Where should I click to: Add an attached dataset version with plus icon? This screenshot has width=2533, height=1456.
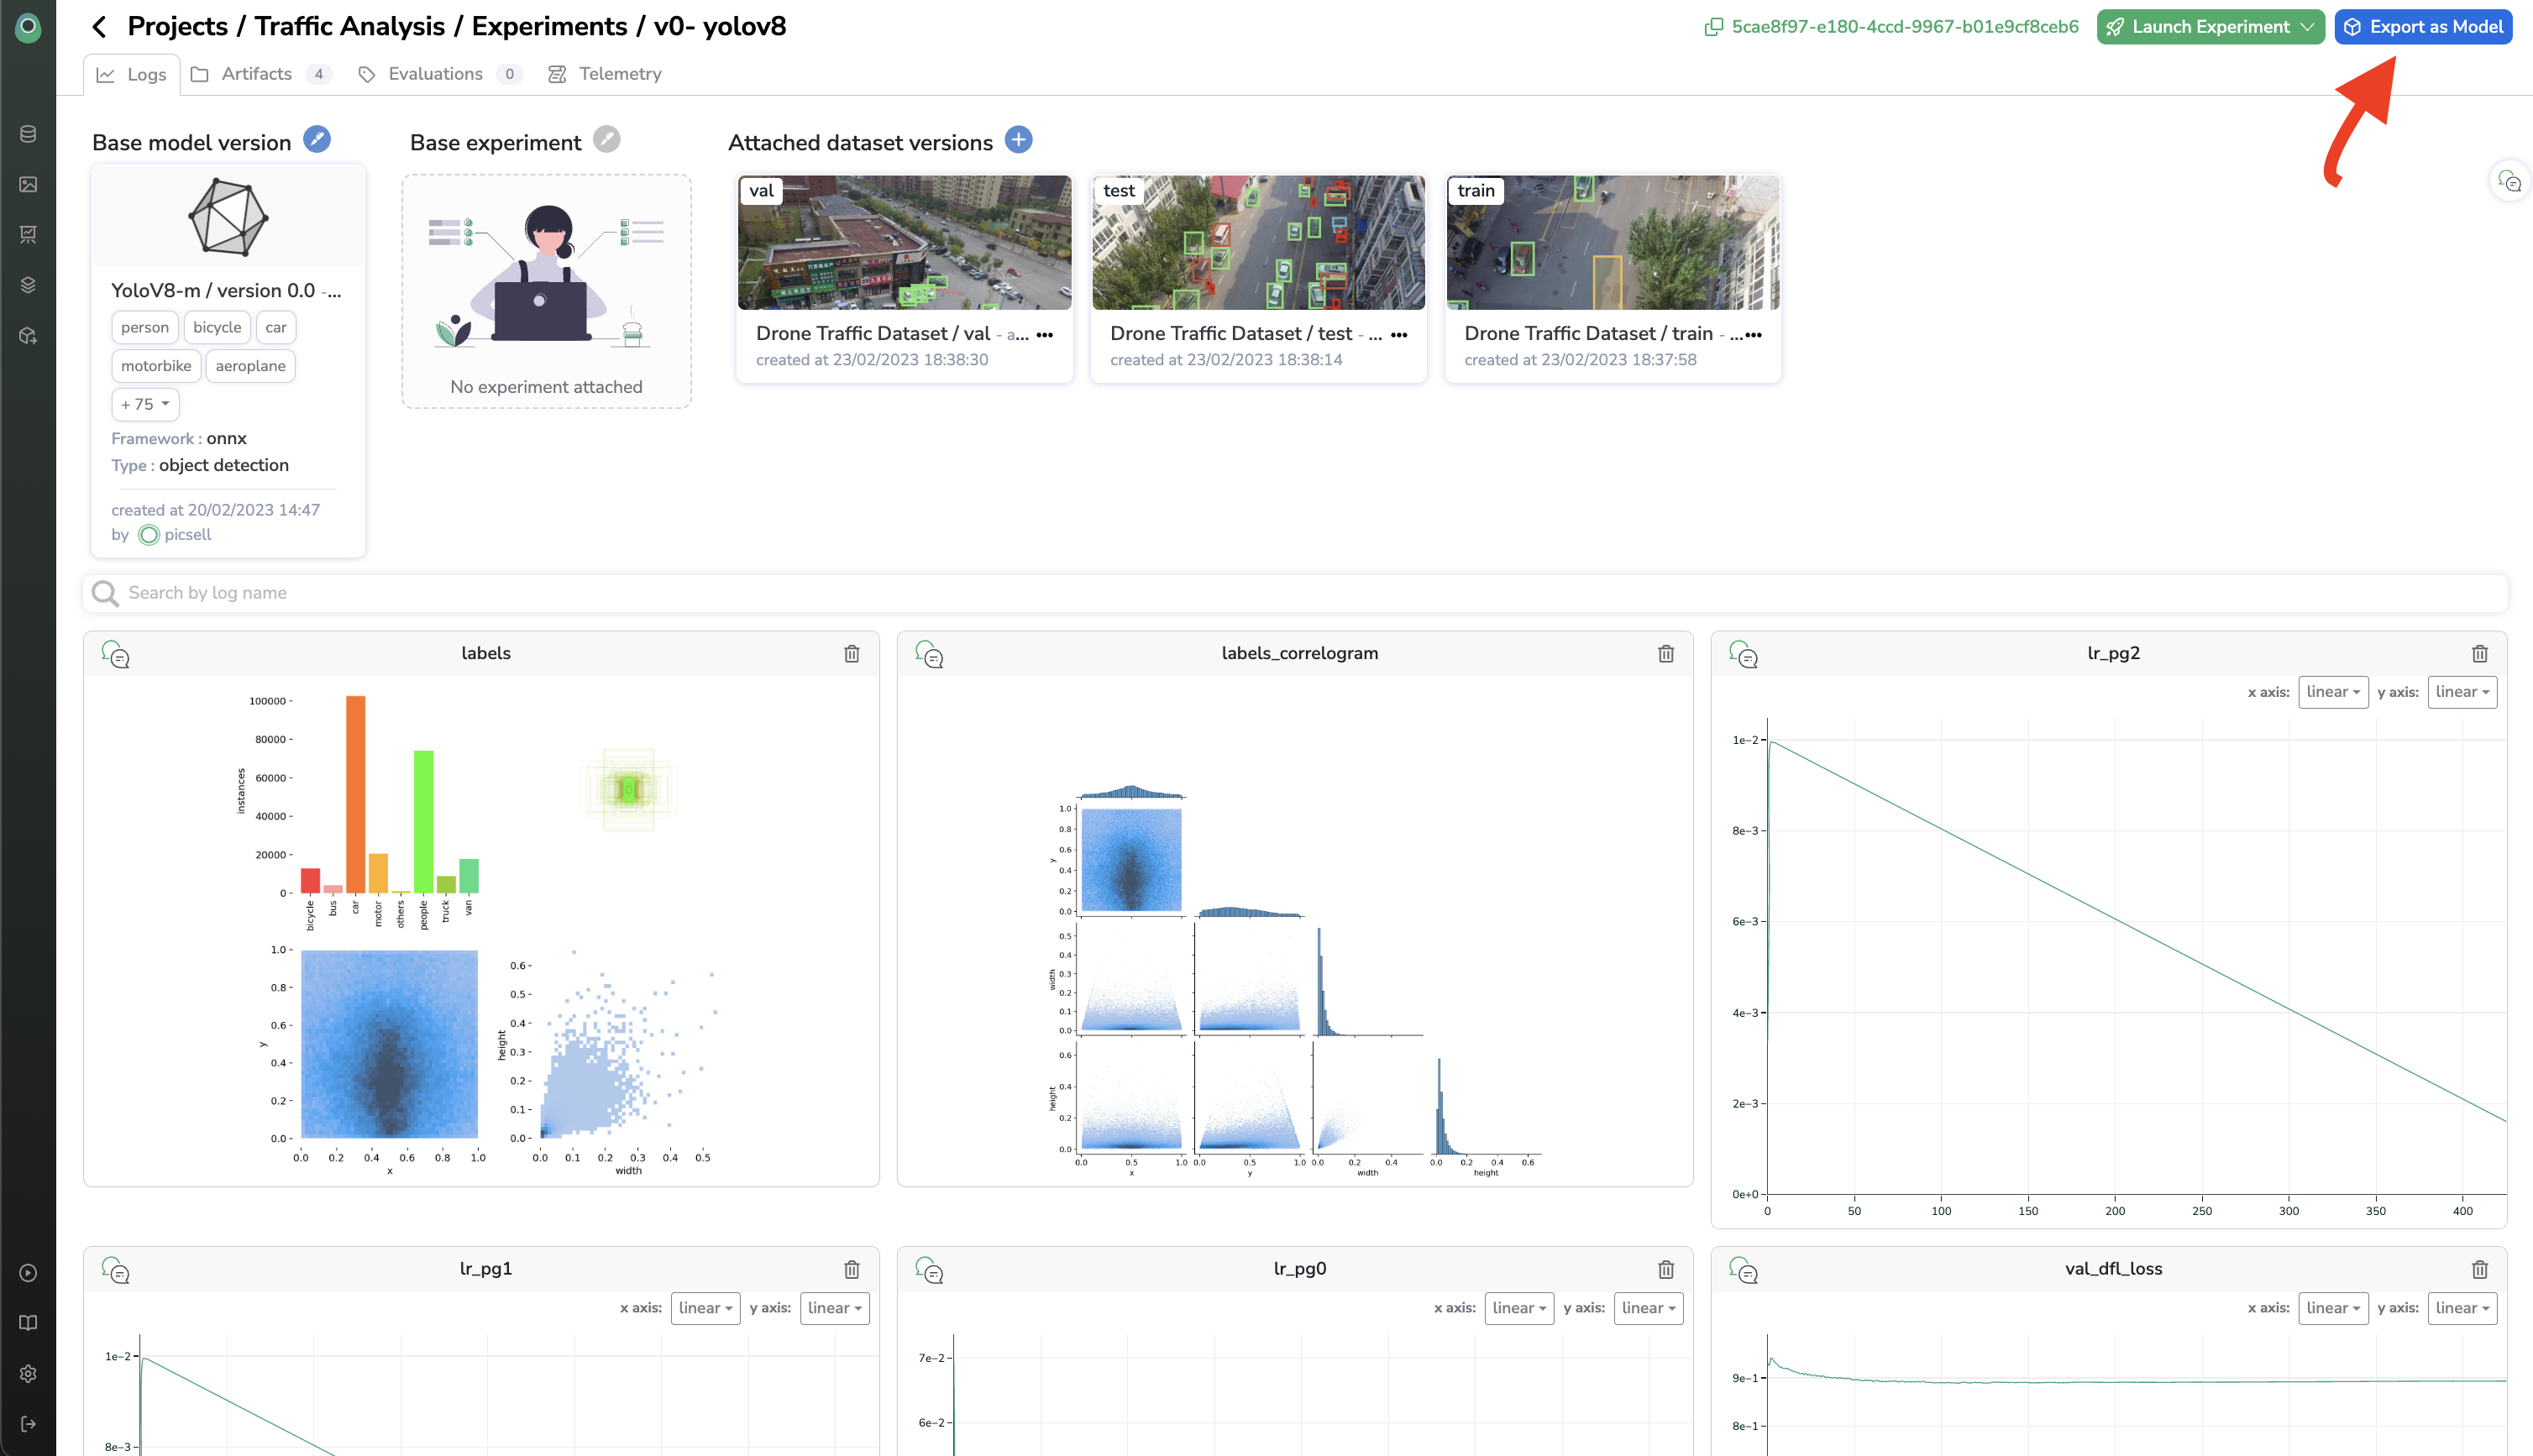pyautogui.click(x=1018, y=140)
